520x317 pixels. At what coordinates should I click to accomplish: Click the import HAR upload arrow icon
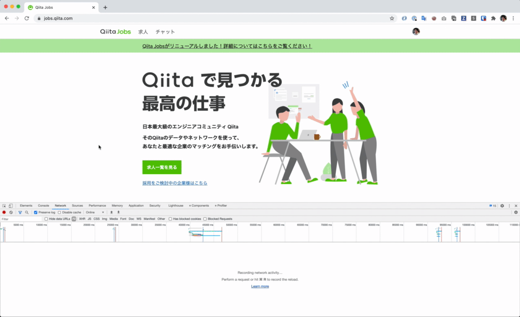[111, 212]
